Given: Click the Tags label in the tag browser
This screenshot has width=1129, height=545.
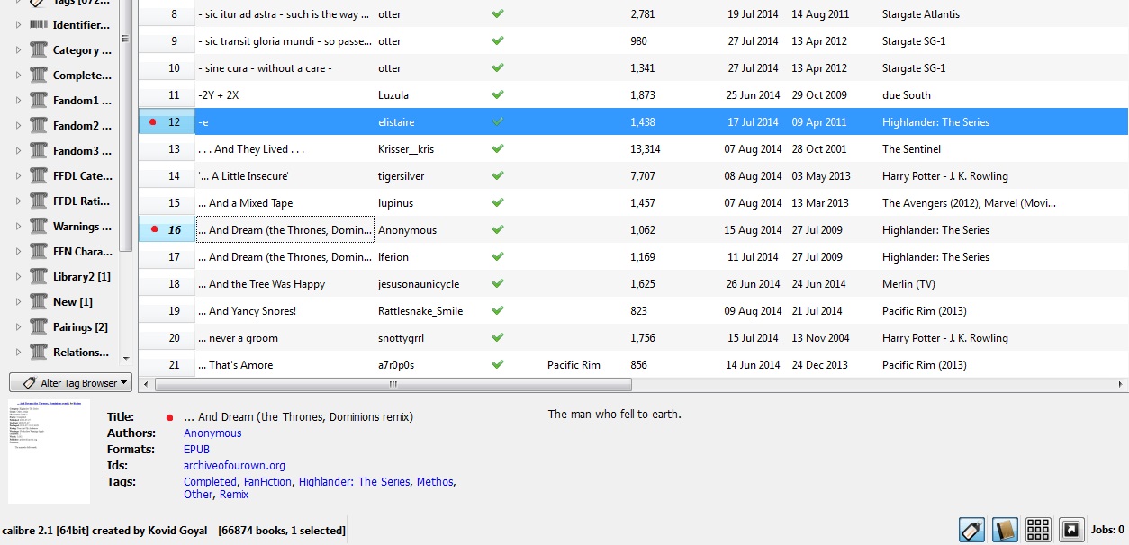Looking at the screenshot, I should point(83,3).
